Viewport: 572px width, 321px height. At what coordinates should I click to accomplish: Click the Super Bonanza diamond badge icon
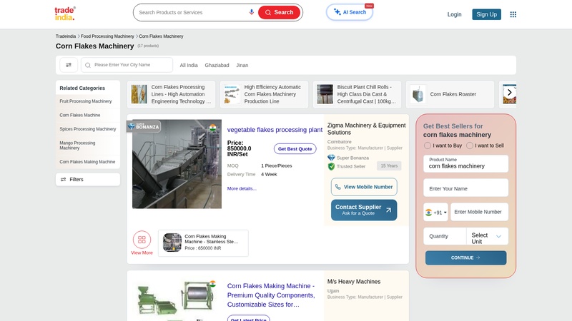pos(331,158)
